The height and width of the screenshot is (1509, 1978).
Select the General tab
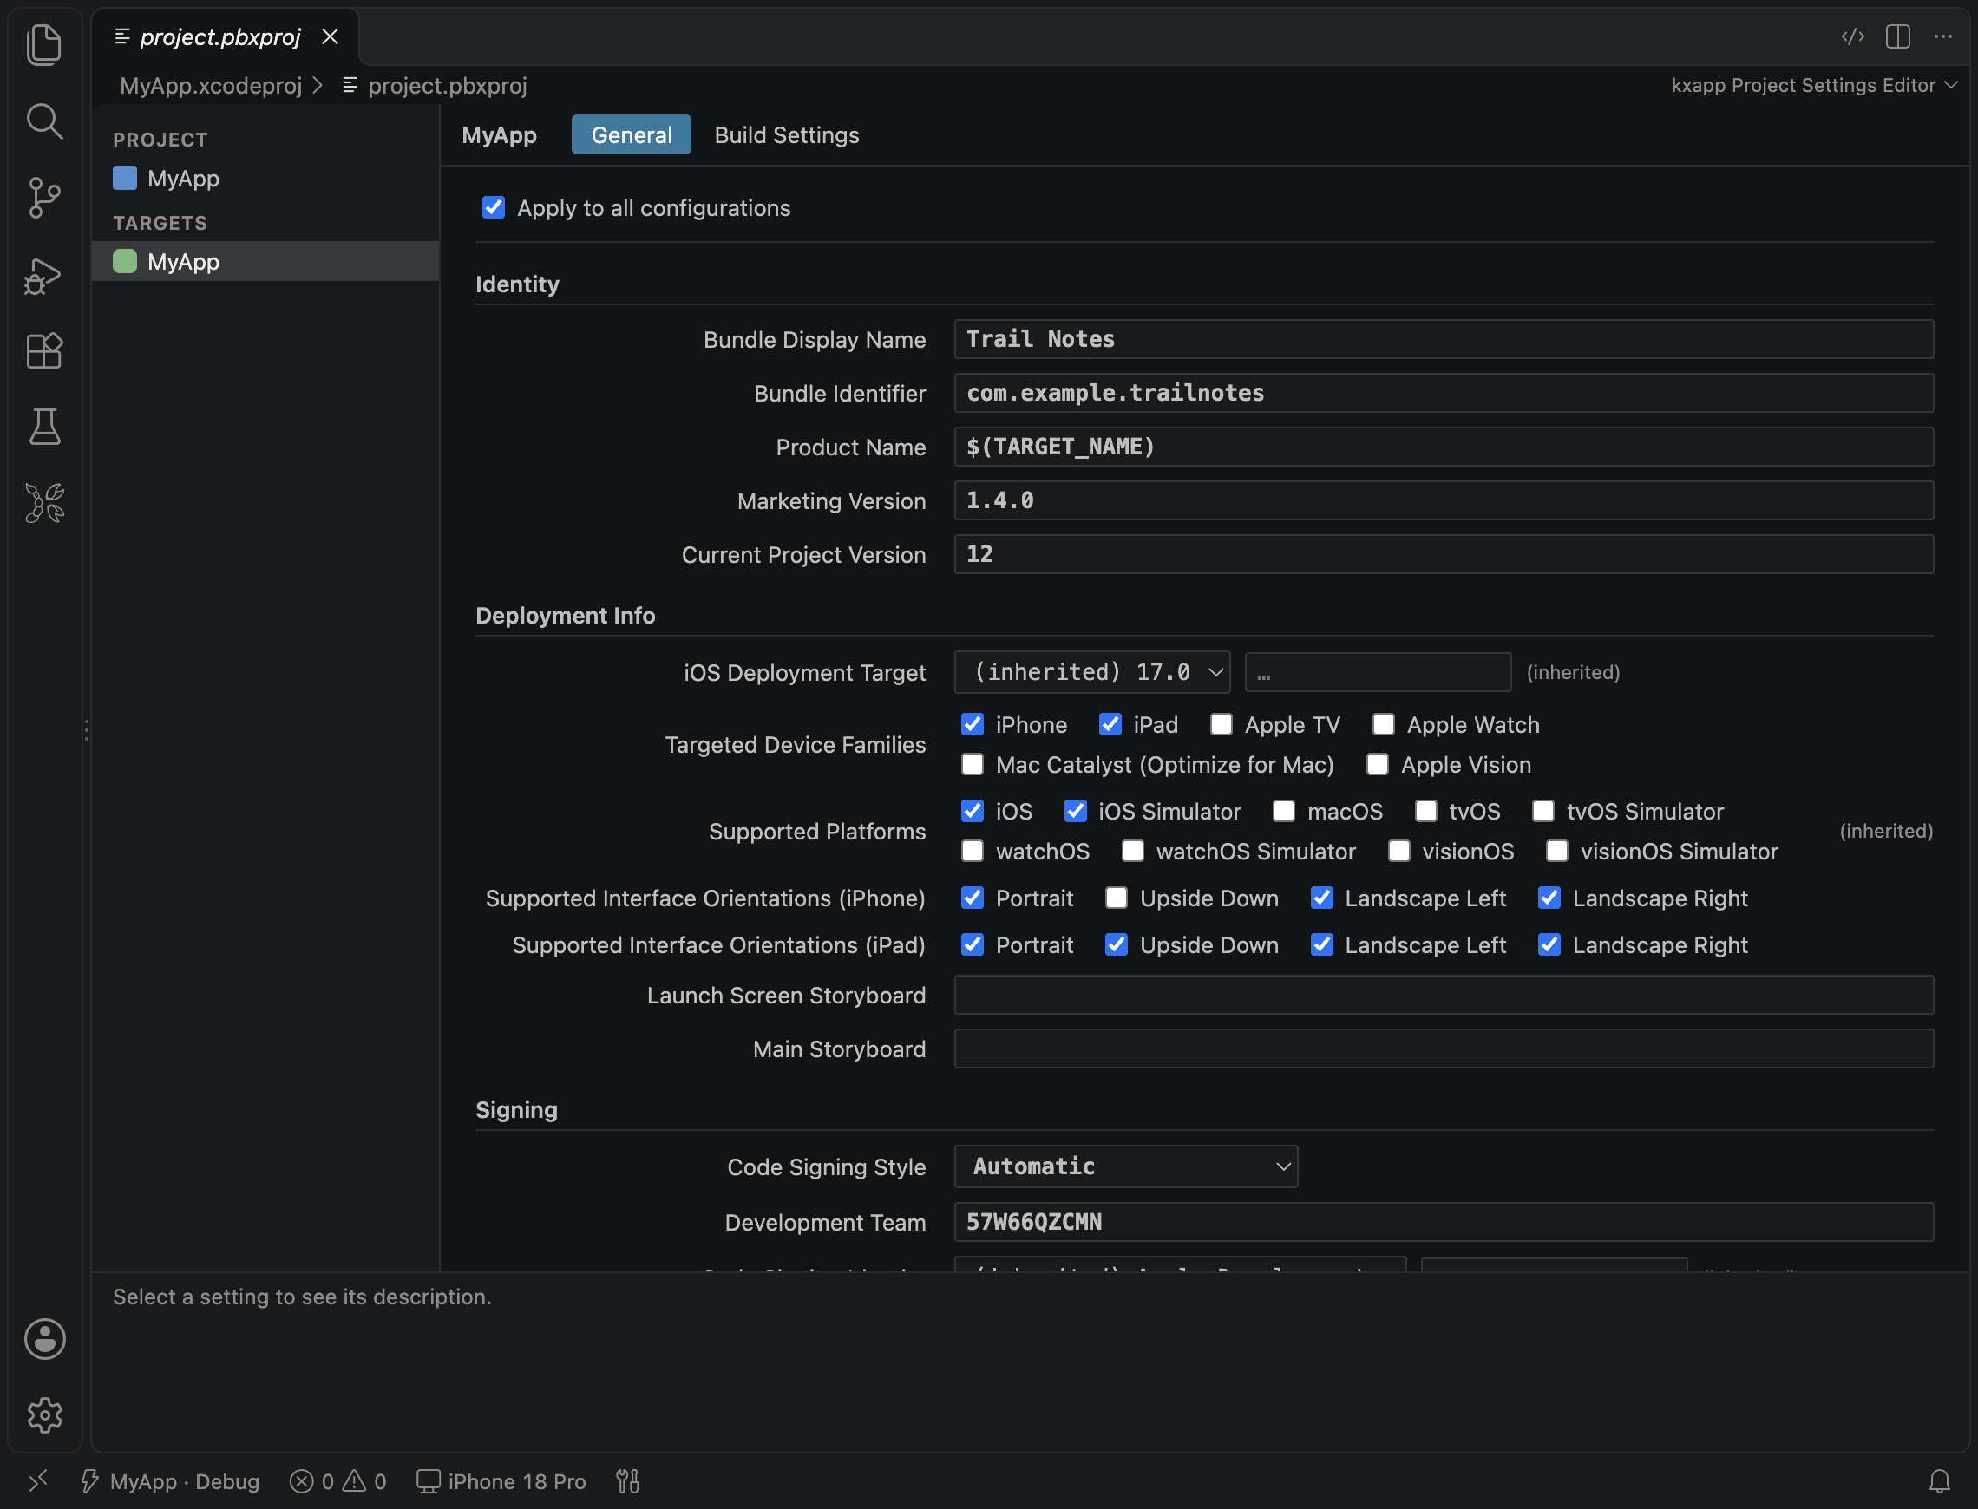click(x=631, y=134)
